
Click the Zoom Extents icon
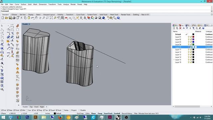point(51,18)
